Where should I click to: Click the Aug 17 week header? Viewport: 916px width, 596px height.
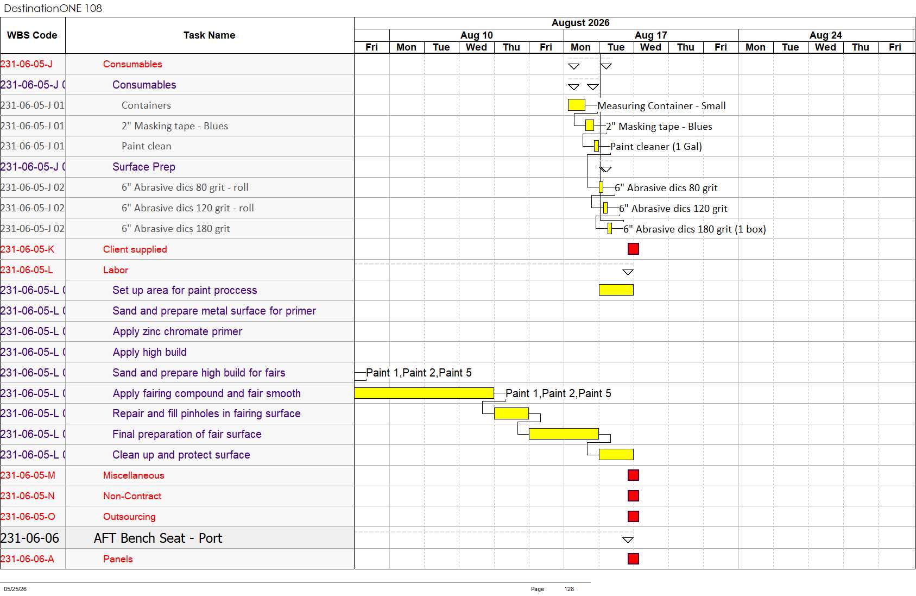pyautogui.click(x=651, y=35)
